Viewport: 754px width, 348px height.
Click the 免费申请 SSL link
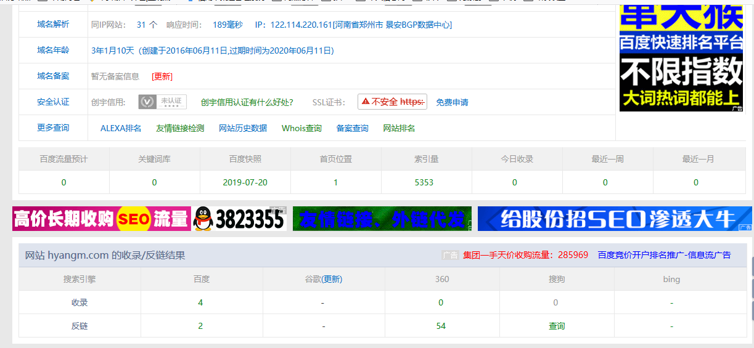(452, 102)
